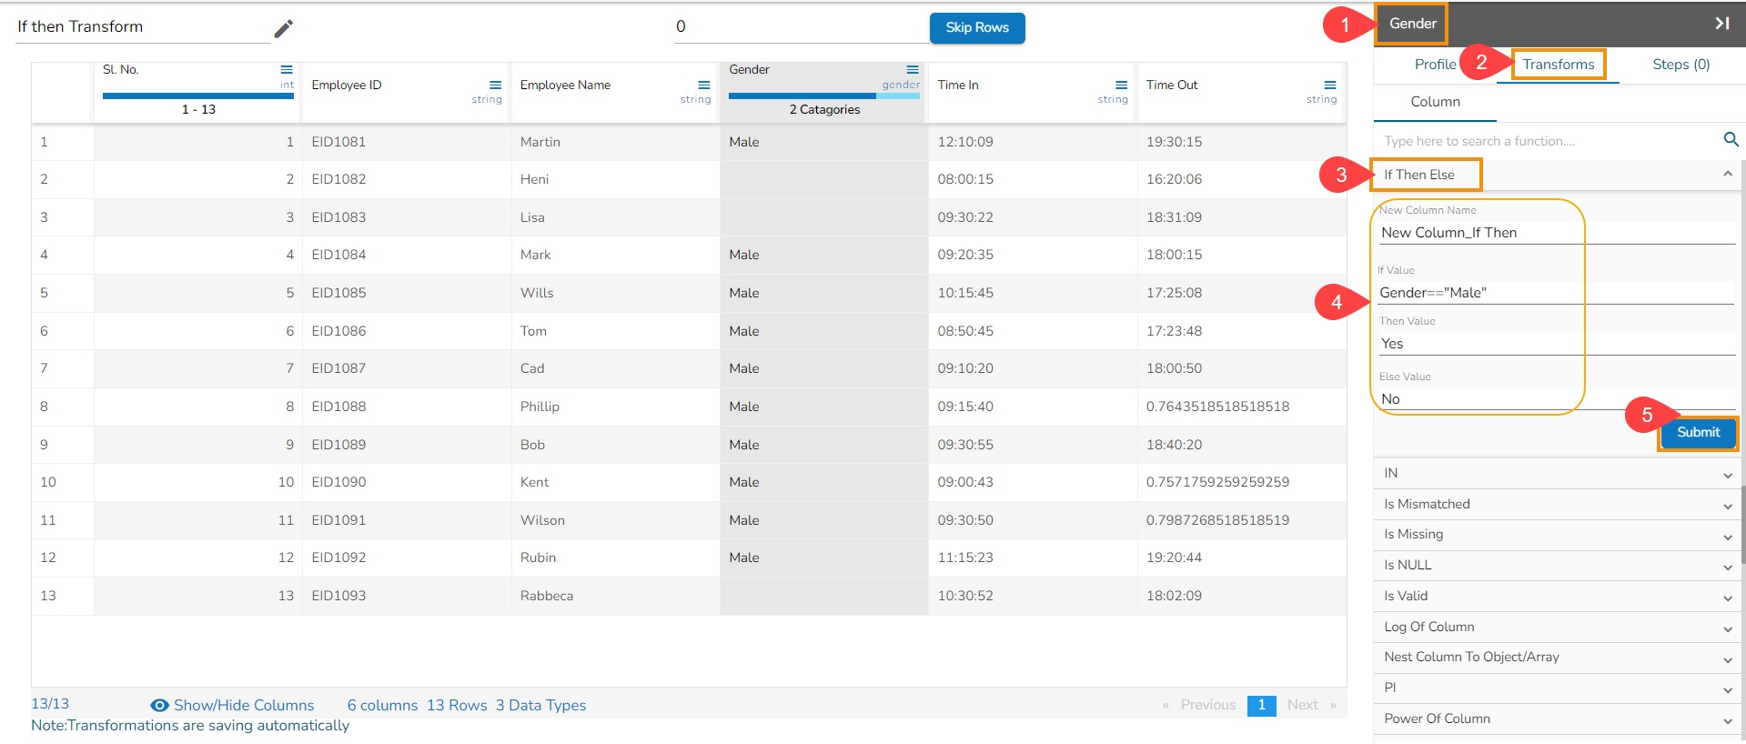Open the Employee ID column menu icon

tap(495, 85)
